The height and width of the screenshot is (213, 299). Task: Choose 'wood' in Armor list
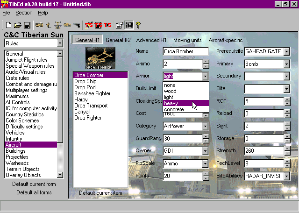186,91
